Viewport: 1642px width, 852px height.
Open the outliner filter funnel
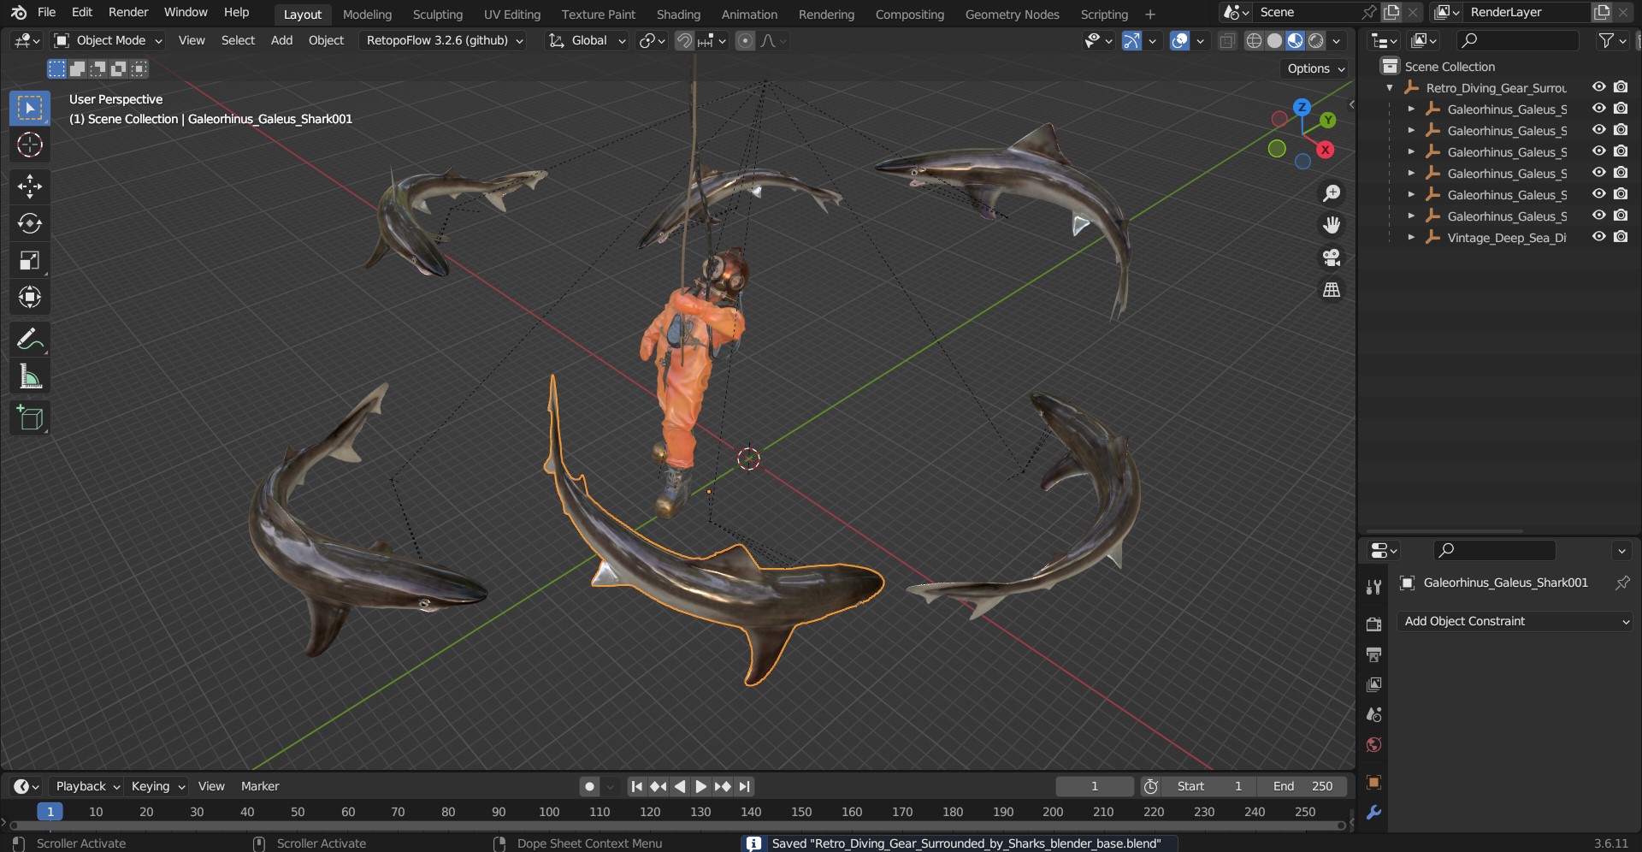pos(1606,40)
